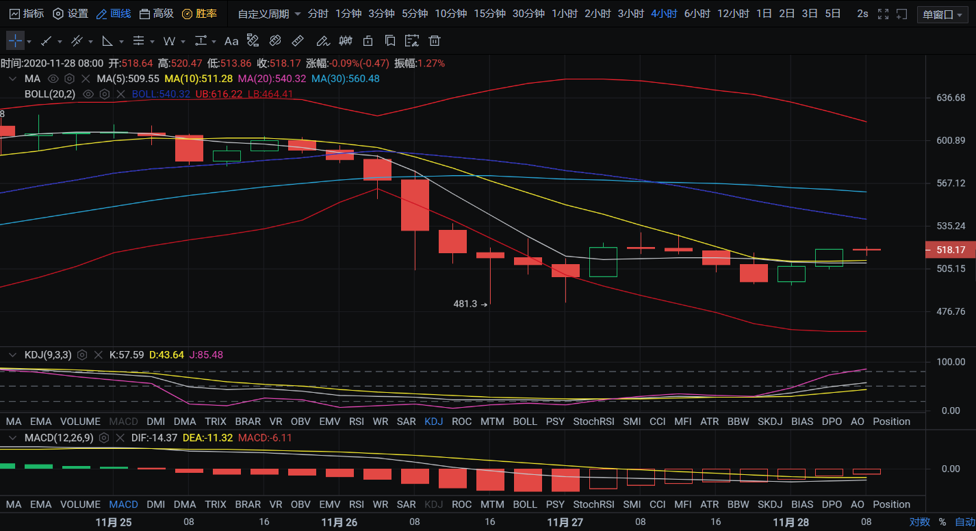Select the ruler measurement tool

coord(298,41)
